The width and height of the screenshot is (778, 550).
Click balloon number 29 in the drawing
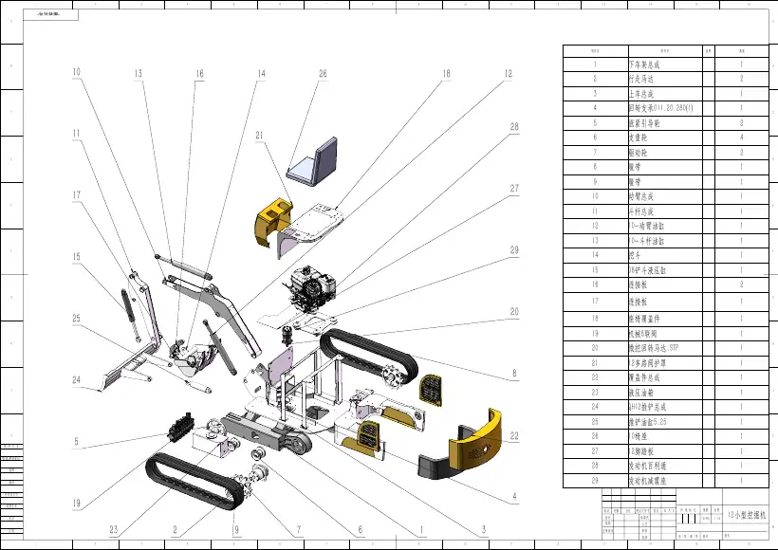pos(514,250)
